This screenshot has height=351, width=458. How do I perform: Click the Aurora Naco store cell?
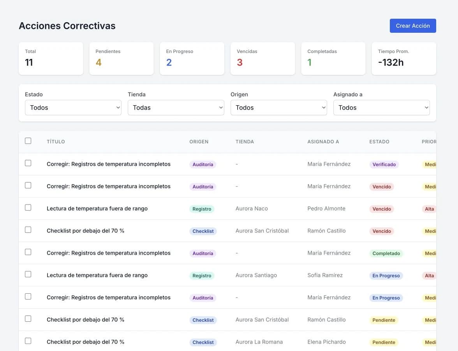pyautogui.click(x=252, y=209)
